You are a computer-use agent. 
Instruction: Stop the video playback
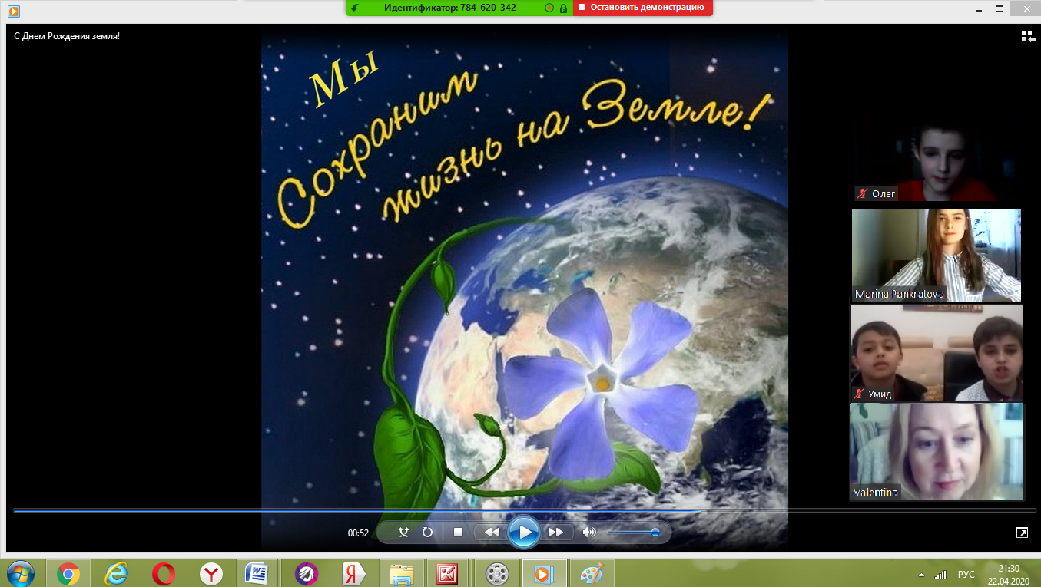[458, 532]
